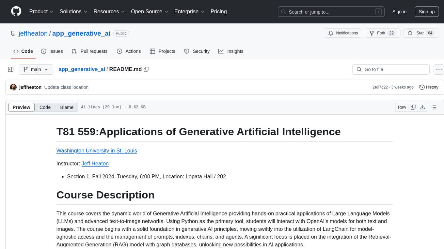This screenshot has height=249, width=444.
Task: Open jeffheaton owner profile link
Action: pyautogui.click(x=33, y=33)
